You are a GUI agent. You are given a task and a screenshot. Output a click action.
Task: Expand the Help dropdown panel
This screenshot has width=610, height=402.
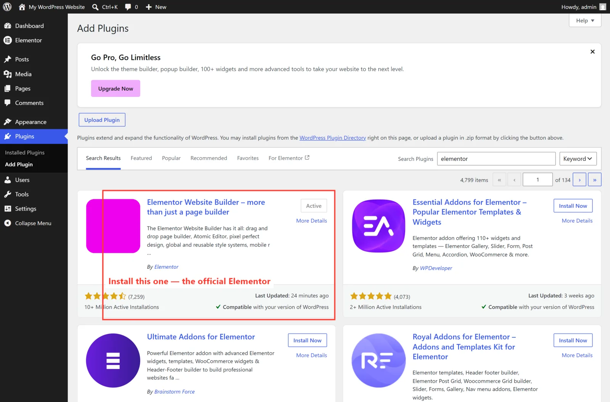(585, 21)
